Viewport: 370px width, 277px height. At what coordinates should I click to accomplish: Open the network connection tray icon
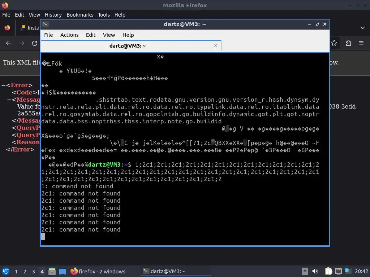pyautogui.click(x=338, y=272)
